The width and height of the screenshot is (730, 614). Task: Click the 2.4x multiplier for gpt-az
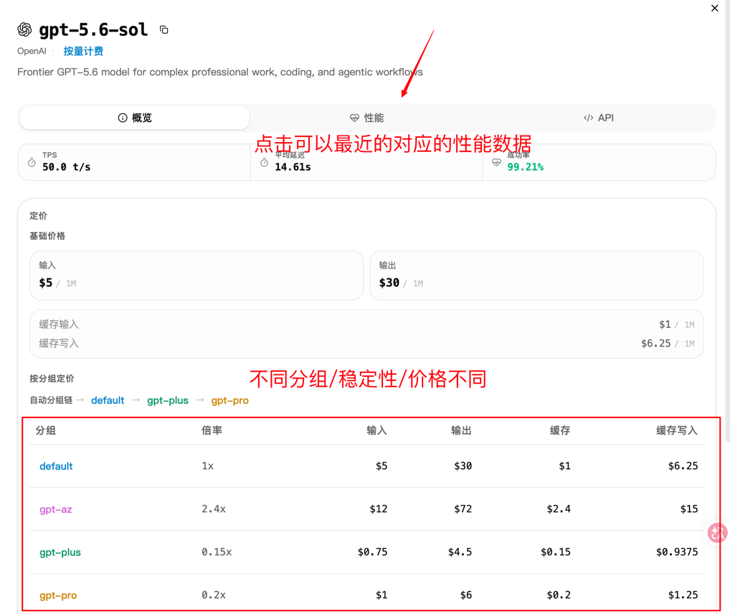click(x=214, y=509)
